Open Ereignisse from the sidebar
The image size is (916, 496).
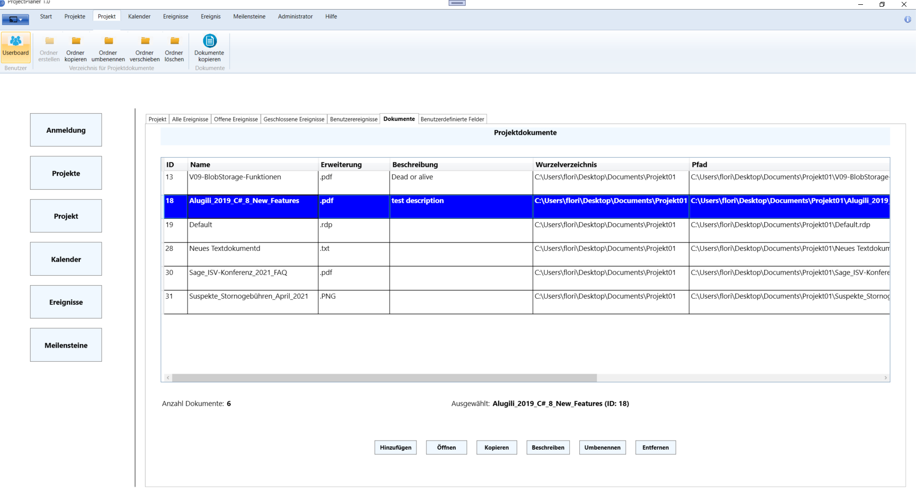[66, 302]
